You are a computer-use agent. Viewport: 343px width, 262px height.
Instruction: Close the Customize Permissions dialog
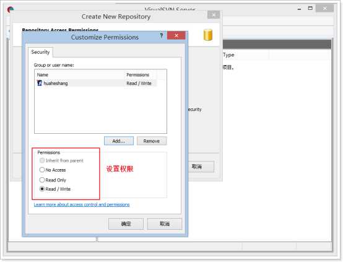[x=176, y=35]
